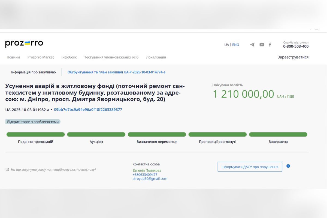Click the 'Відкриті торги з особливостями' badge
This screenshot has width=327, height=218.
(33, 122)
